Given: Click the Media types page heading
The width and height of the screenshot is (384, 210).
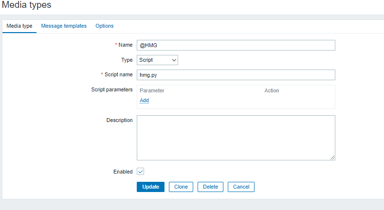Looking at the screenshot, I should click(27, 5).
